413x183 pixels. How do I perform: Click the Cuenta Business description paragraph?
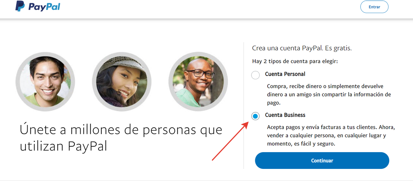pos(331,136)
